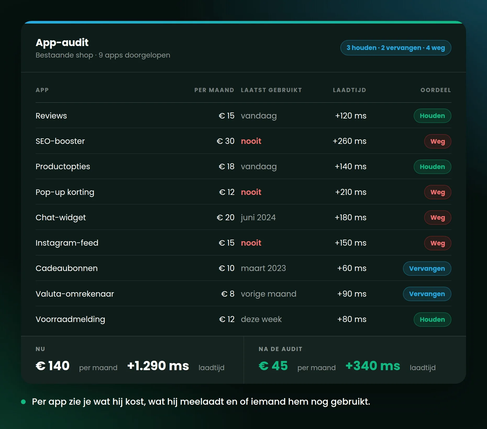Screen dimensions: 487x429
Task: Click the green '+340 ms' after-audit load time
Action: pyautogui.click(x=373, y=366)
